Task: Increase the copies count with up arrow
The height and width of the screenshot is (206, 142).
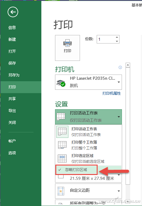Action: click(x=117, y=37)
